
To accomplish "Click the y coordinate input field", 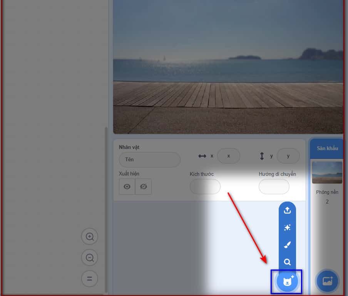I will point(288,156).
